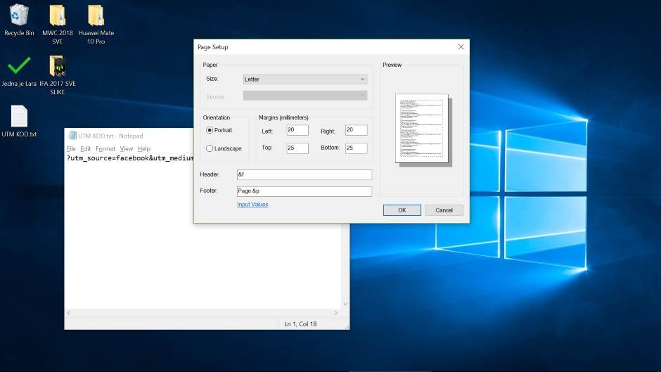Open the Recycle Bin desktop icon
Image resolution: width=661 pixels, height=372 pixels.
(19, 15)
